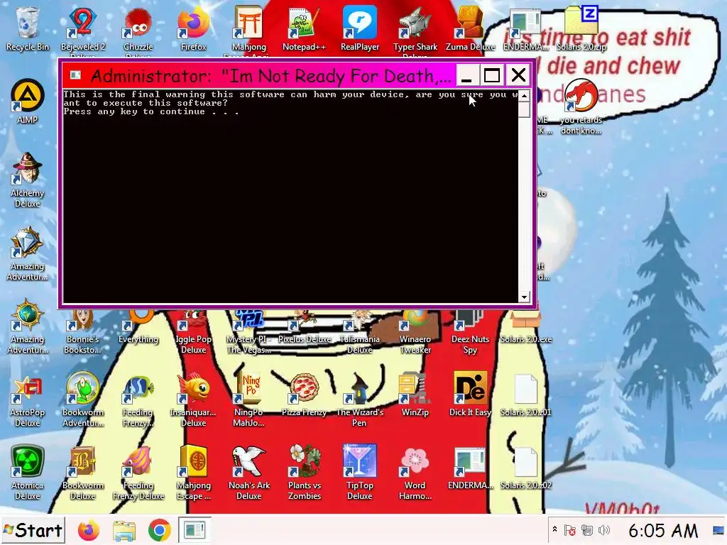The height and width of the screenshot is (545, 727).
Task: Select the Solaris 2.0.z02 file
Action: tap(526, 468)
